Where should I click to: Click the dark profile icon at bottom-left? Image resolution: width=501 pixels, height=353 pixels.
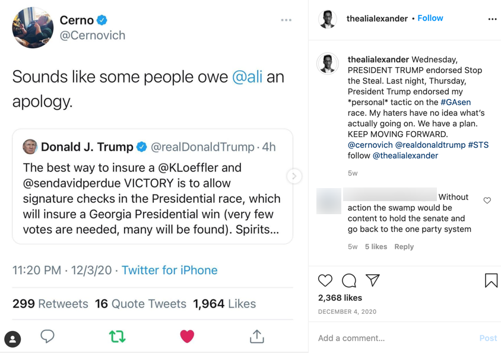(x=12, y=339)
